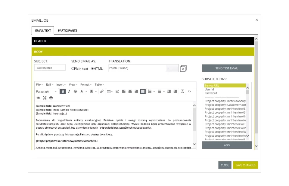This screenshot has width=289, height=186.
Task: Open the numbered list options dropdown
Action: (x=154, y=91)
